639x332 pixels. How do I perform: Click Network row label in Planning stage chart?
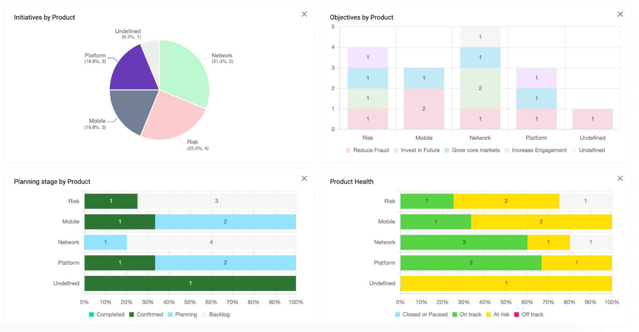68,242
